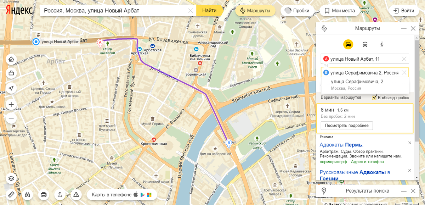Click the yellow 'Найти' search button

click(210, 11)
